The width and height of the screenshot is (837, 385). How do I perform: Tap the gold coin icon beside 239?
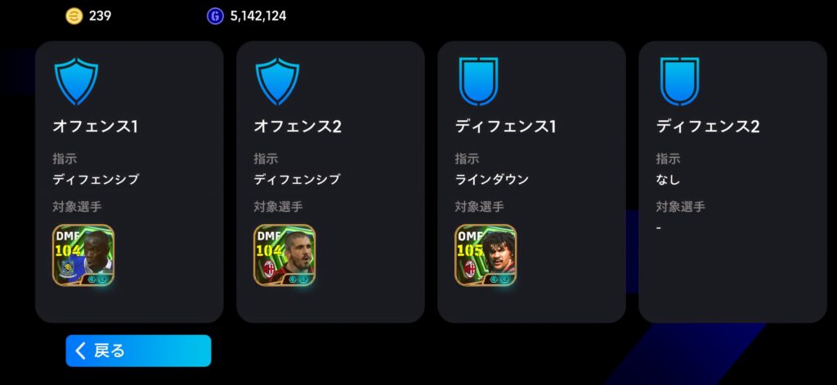click(x=74, y=16)
